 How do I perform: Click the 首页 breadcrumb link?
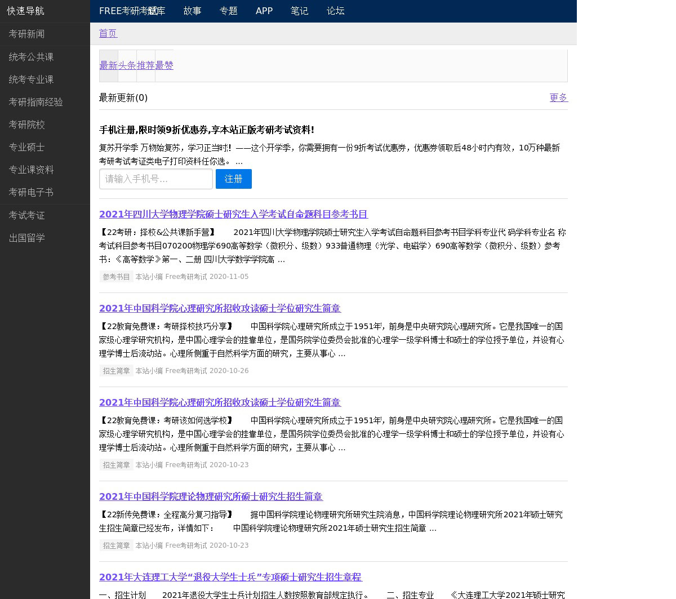coord(108,33)
